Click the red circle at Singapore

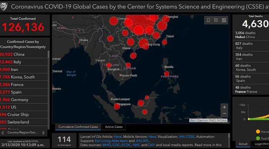[x=117, y=106]
